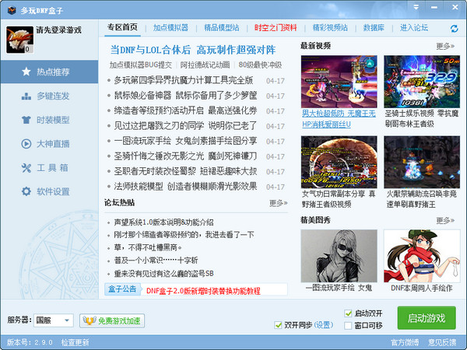The height and width of the screenshot is (350, 467).
Task: Open news 法师技能模型 创造者模糊顺滑光影效果
Action: click(x=185, y=187)
